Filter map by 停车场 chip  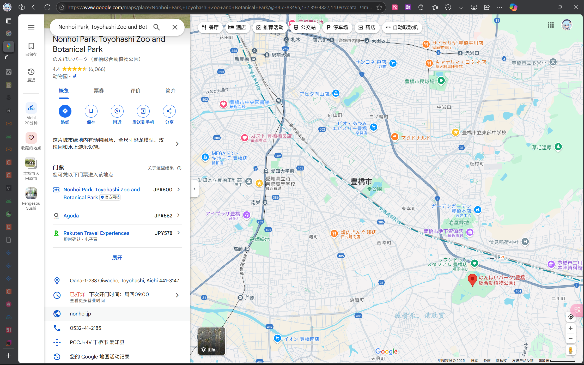click(337, 27)
